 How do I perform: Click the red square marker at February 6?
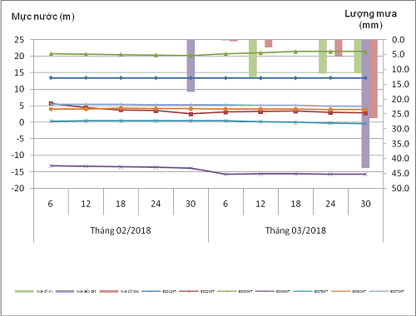[51, 103]
